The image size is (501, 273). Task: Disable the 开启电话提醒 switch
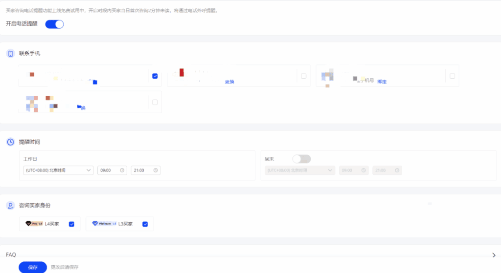click(x=54, y=24)
